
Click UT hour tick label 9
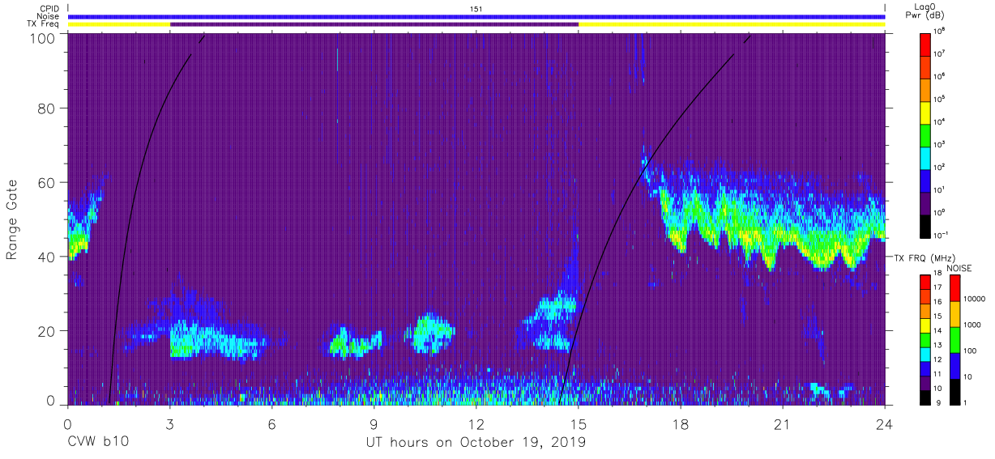coord(374,423)
